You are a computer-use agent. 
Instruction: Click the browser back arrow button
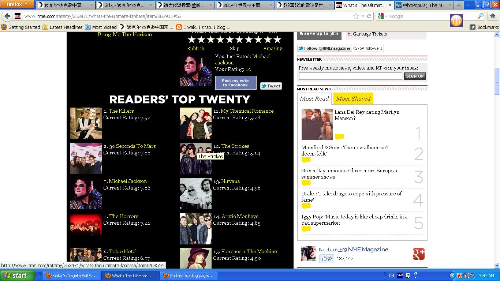coord(7,16)
